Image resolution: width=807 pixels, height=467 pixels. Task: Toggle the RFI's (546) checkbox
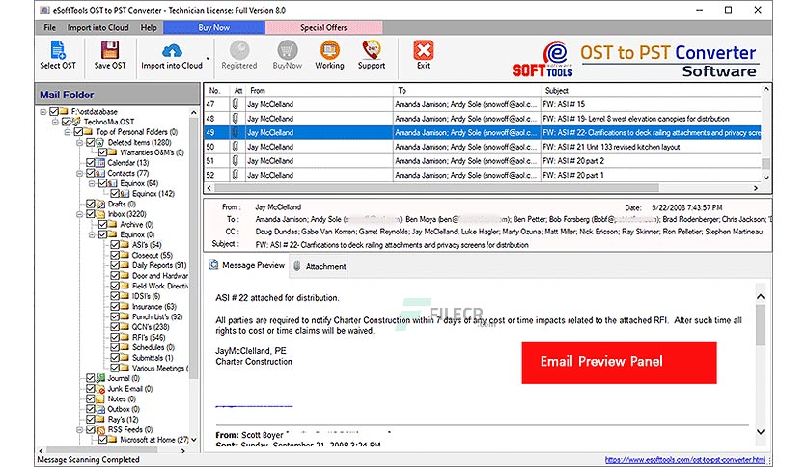coord(115,338)
